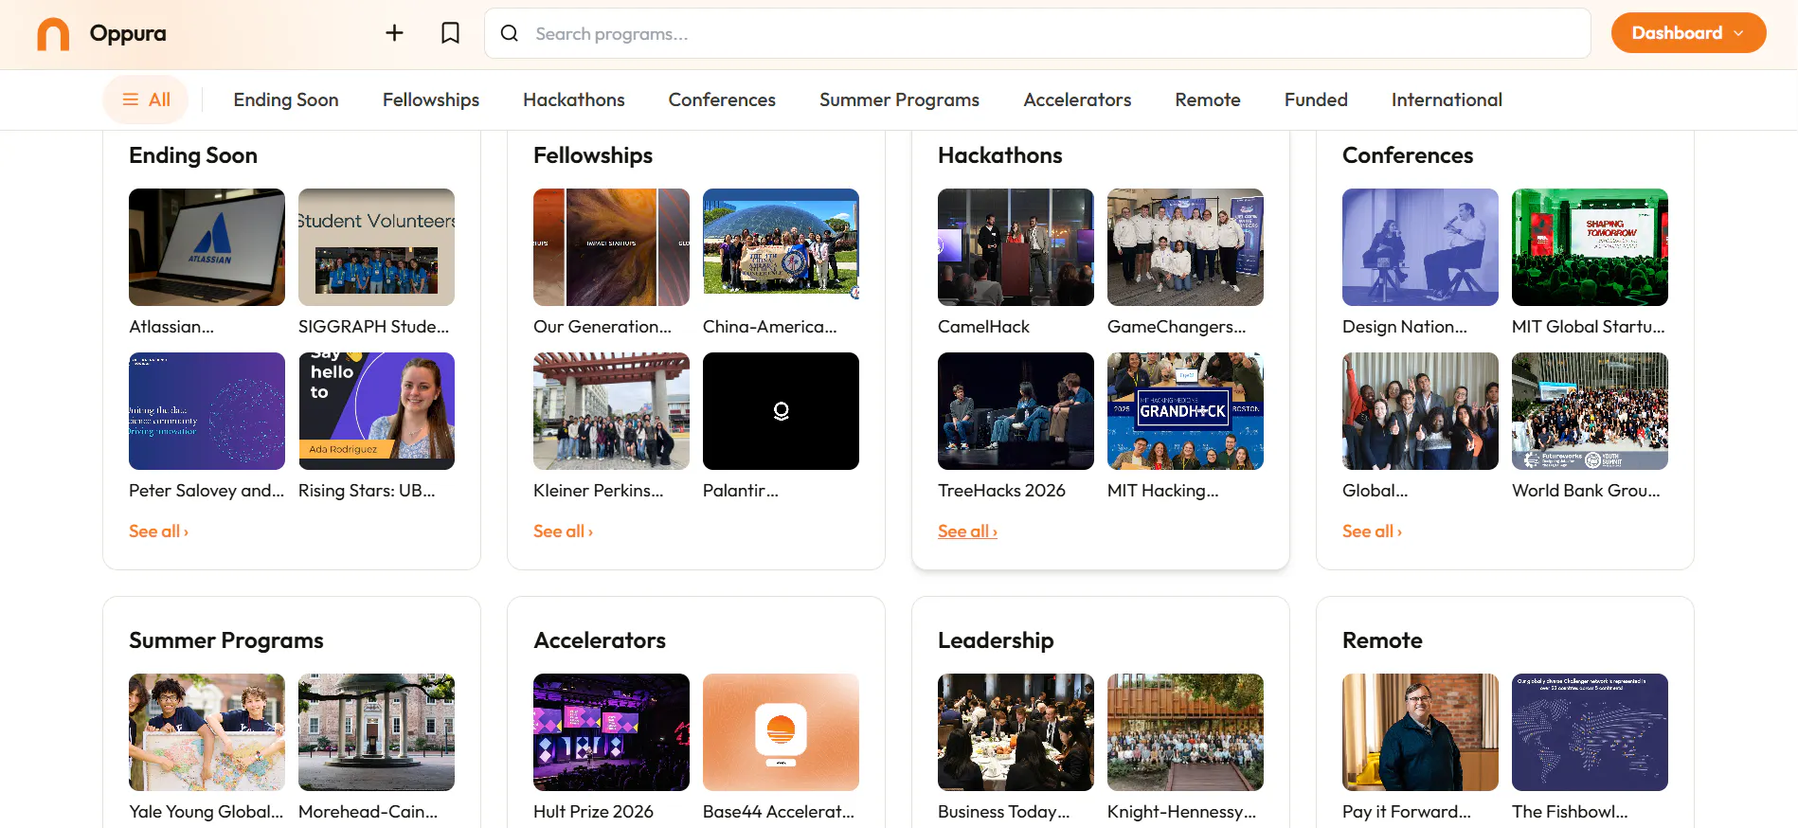Open Yale Young Global thumbnail
1798x828 pixels.
pos(207,732)
